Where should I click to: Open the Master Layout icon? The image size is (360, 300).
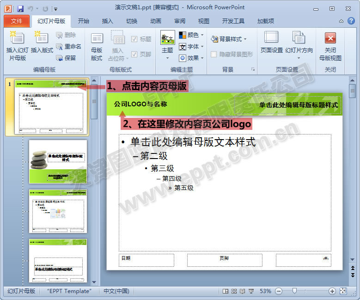tap(97, 46)
